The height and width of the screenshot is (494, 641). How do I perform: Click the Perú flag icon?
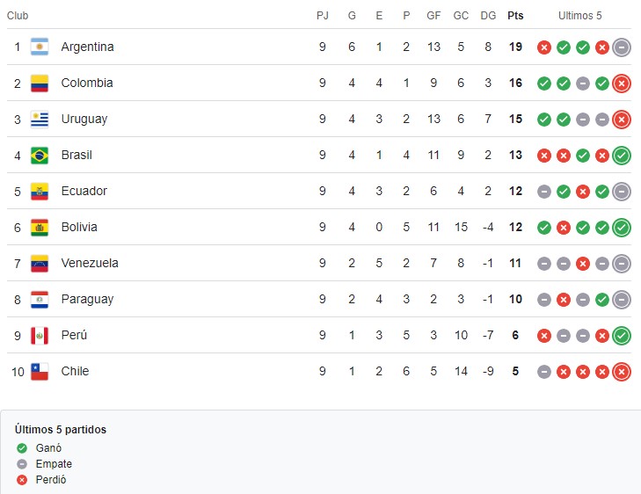(x=40, y=335)
